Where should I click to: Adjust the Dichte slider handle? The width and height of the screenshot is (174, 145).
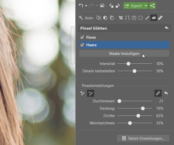point(138,116)
